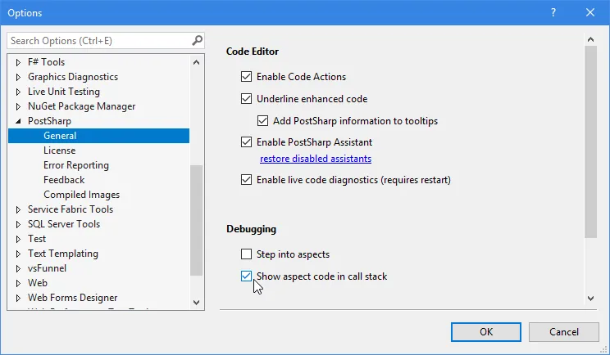This screenshot has height=355, width=610.
Task: Expand the Live Unit Testing node
Action: 18,92
